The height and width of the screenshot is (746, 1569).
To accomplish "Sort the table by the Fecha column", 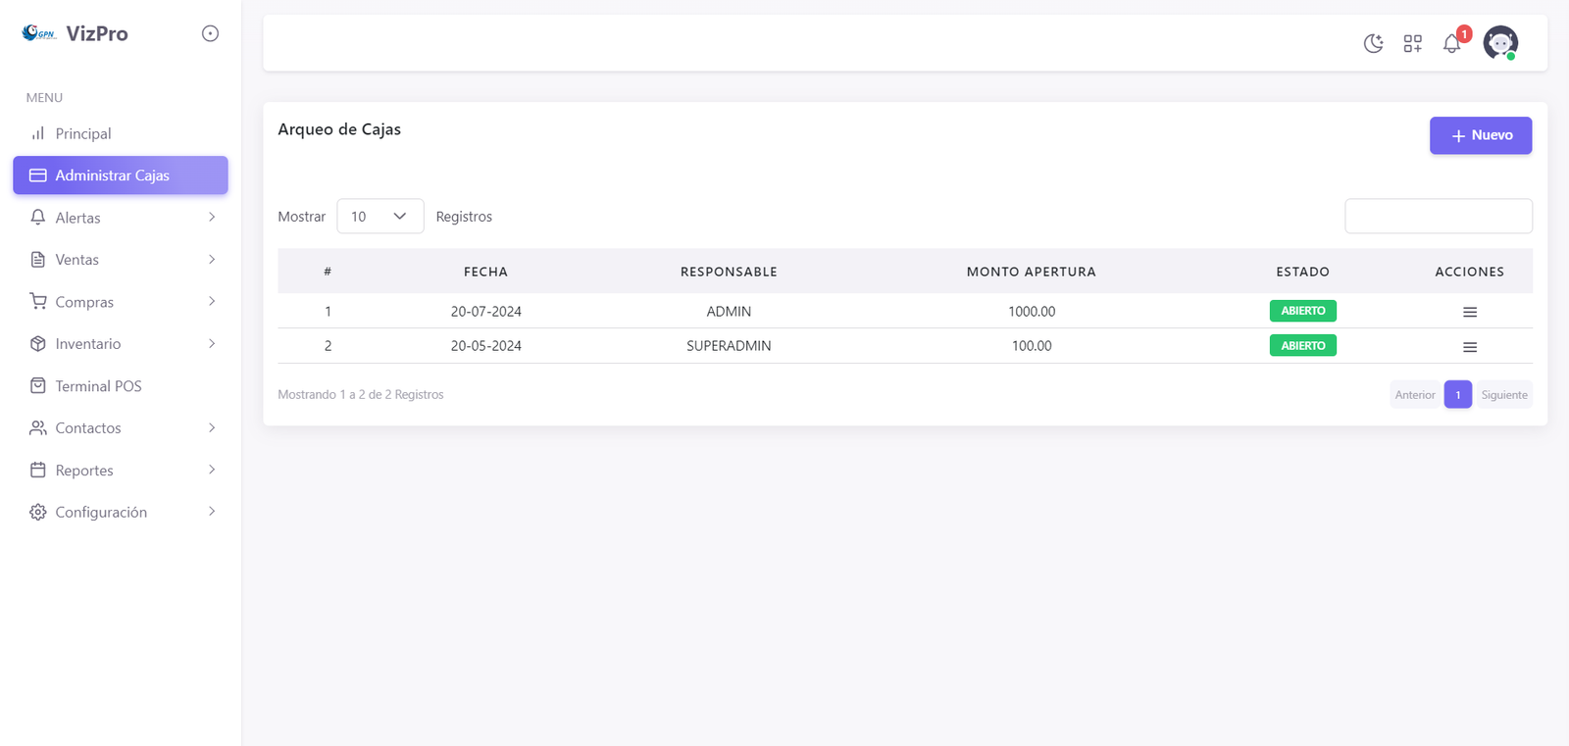I will coord(485,272).
